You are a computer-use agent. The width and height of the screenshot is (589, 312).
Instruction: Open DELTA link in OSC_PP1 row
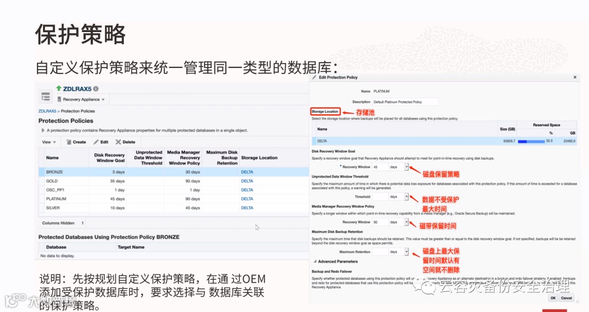click(x=247, y=189)
